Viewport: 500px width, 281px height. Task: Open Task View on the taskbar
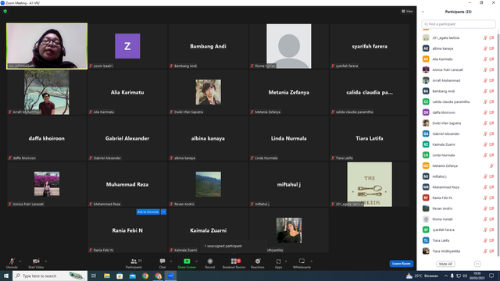pyautogui.click(x=94, y=276)
